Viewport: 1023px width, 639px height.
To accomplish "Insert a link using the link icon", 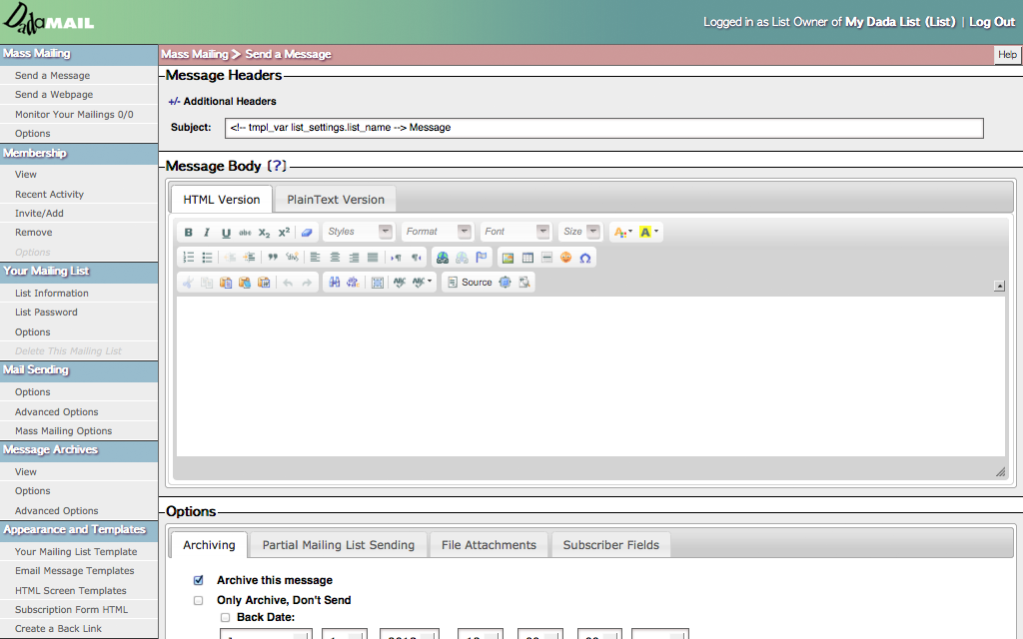I will point(443,258).
